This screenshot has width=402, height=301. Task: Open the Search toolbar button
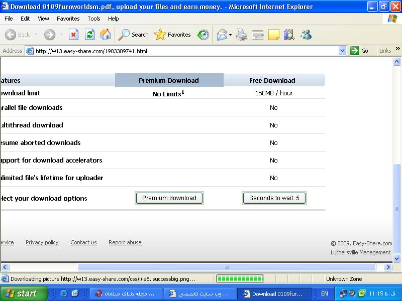pos(133,35)
